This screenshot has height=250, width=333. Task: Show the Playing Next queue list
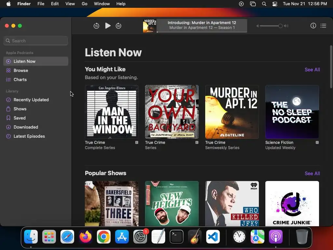coord(323,26)
